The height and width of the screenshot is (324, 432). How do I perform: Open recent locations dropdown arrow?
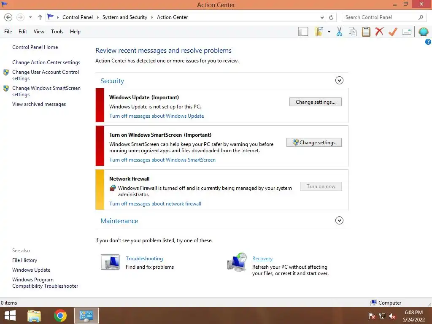pyautogui.click(x=30, y=17)
